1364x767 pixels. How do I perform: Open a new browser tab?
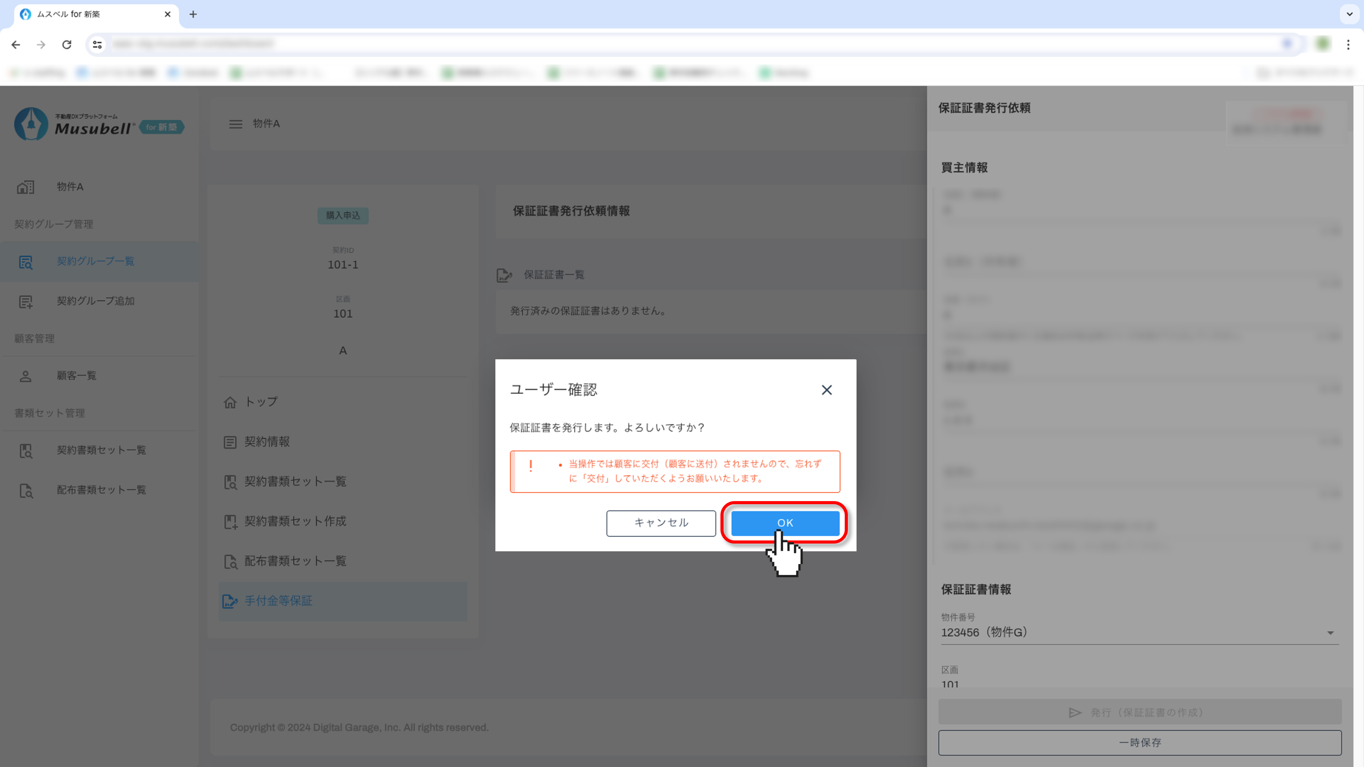193,14
